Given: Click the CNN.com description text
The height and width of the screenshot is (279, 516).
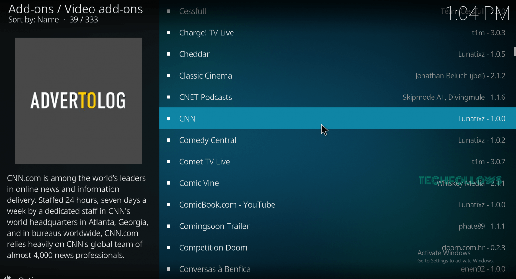Looking at the screenshot, I should [78, 217].
